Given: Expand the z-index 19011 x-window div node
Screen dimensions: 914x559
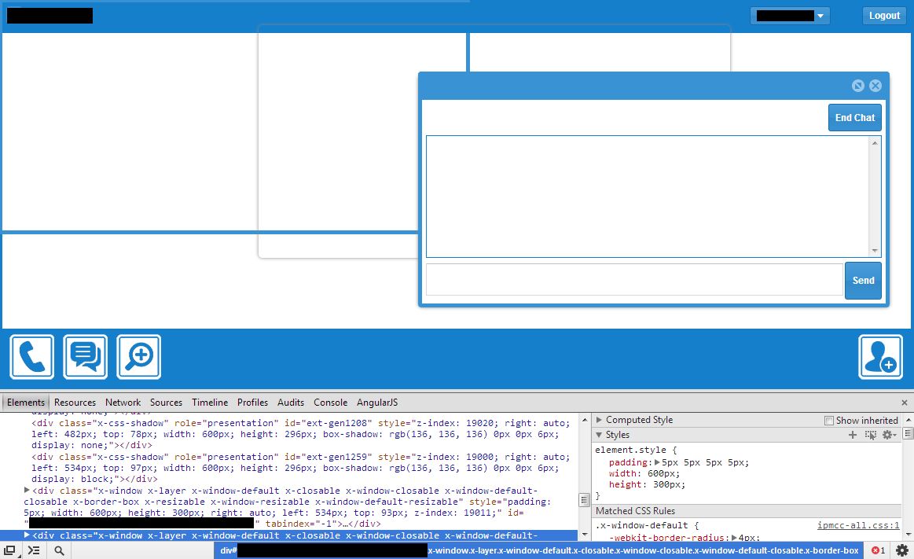Looking at the screenshot, I should 27,491.
